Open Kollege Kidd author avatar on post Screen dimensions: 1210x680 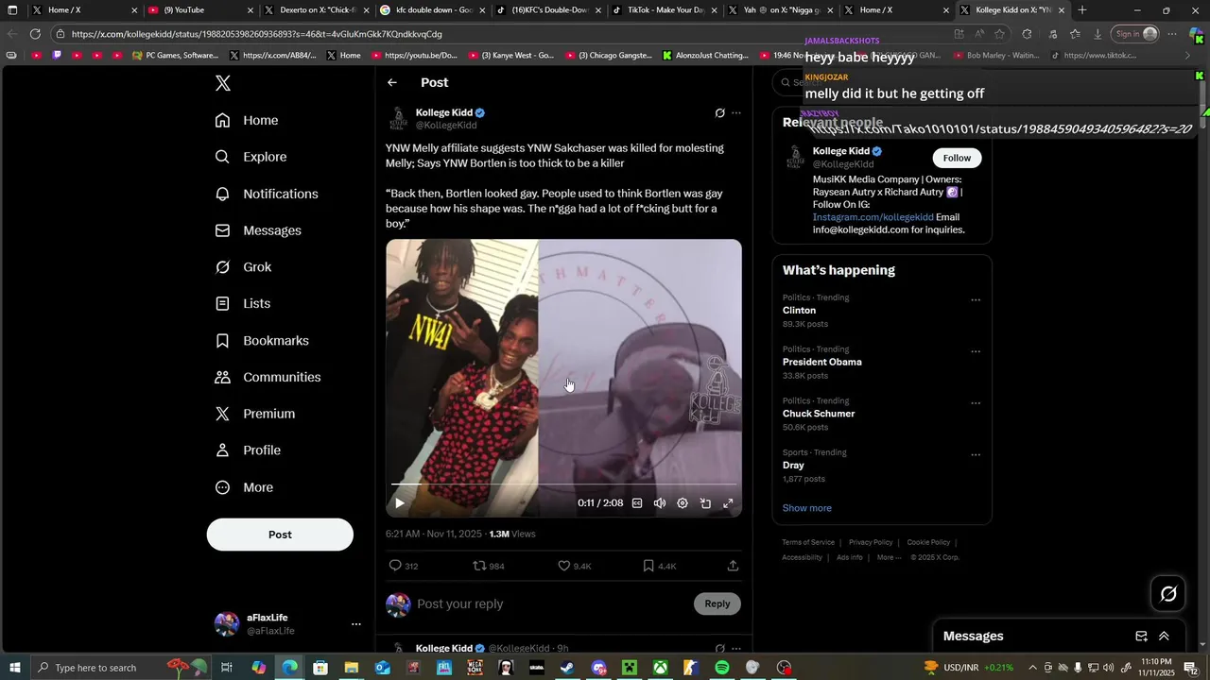(398, 118)
